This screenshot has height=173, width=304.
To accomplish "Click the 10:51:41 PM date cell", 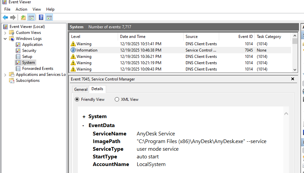I will [141, 44].
